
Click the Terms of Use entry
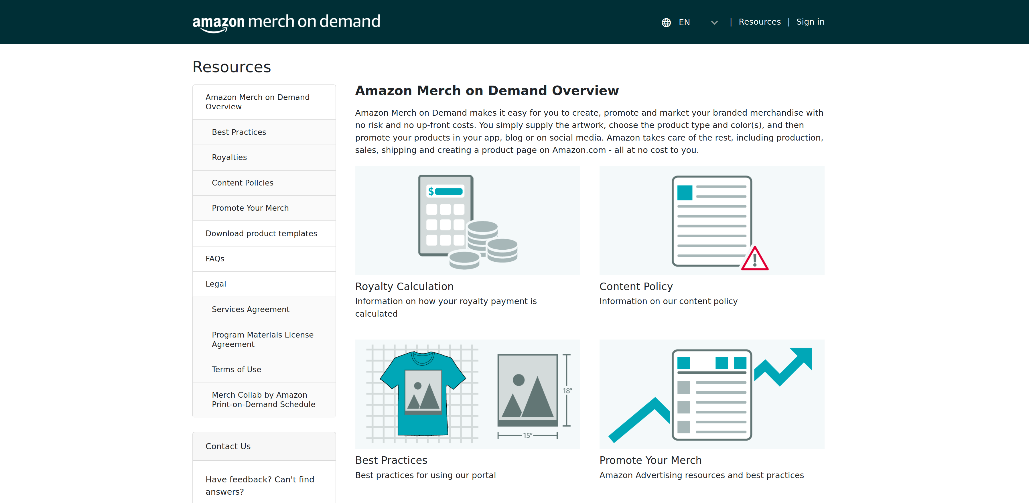tap(236, 370)
